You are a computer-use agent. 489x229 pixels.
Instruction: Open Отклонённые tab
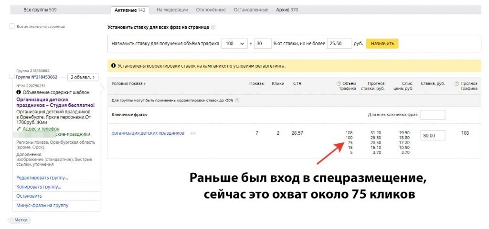(x=211, y=10)
